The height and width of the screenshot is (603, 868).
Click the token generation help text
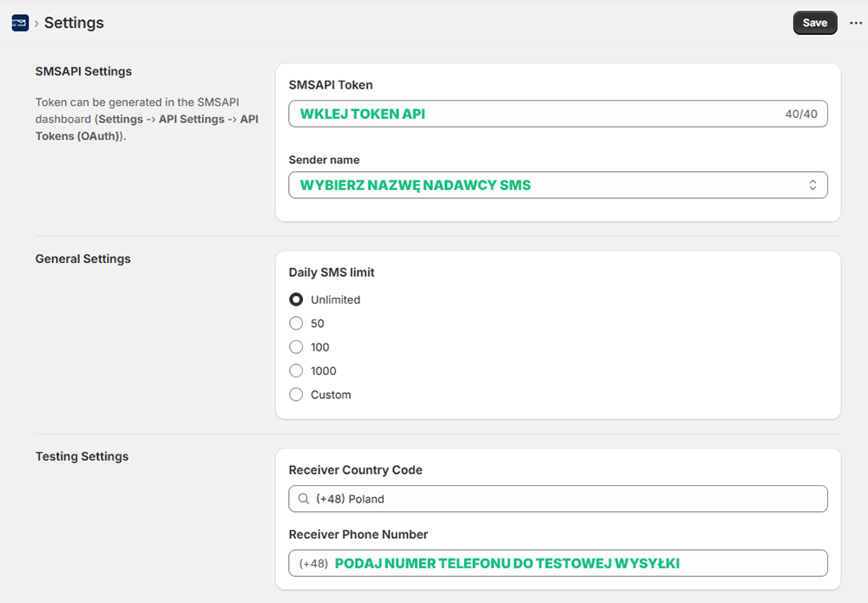tap(148, 119)
